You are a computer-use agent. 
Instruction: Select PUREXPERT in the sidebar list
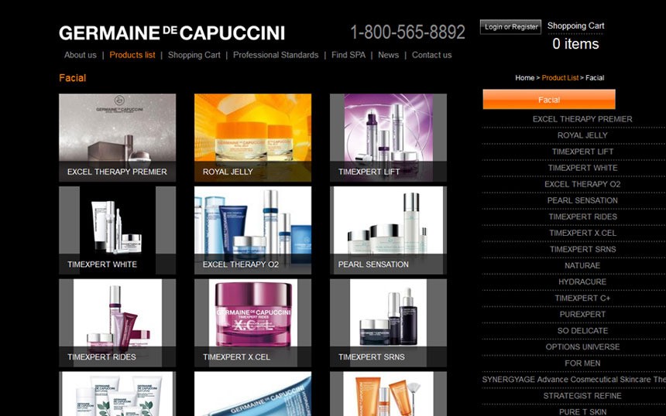[x=582, y=314]
